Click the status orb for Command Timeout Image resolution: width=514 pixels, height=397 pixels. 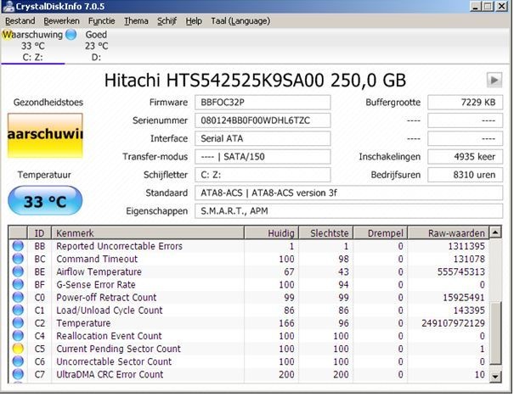click(18, 259)
